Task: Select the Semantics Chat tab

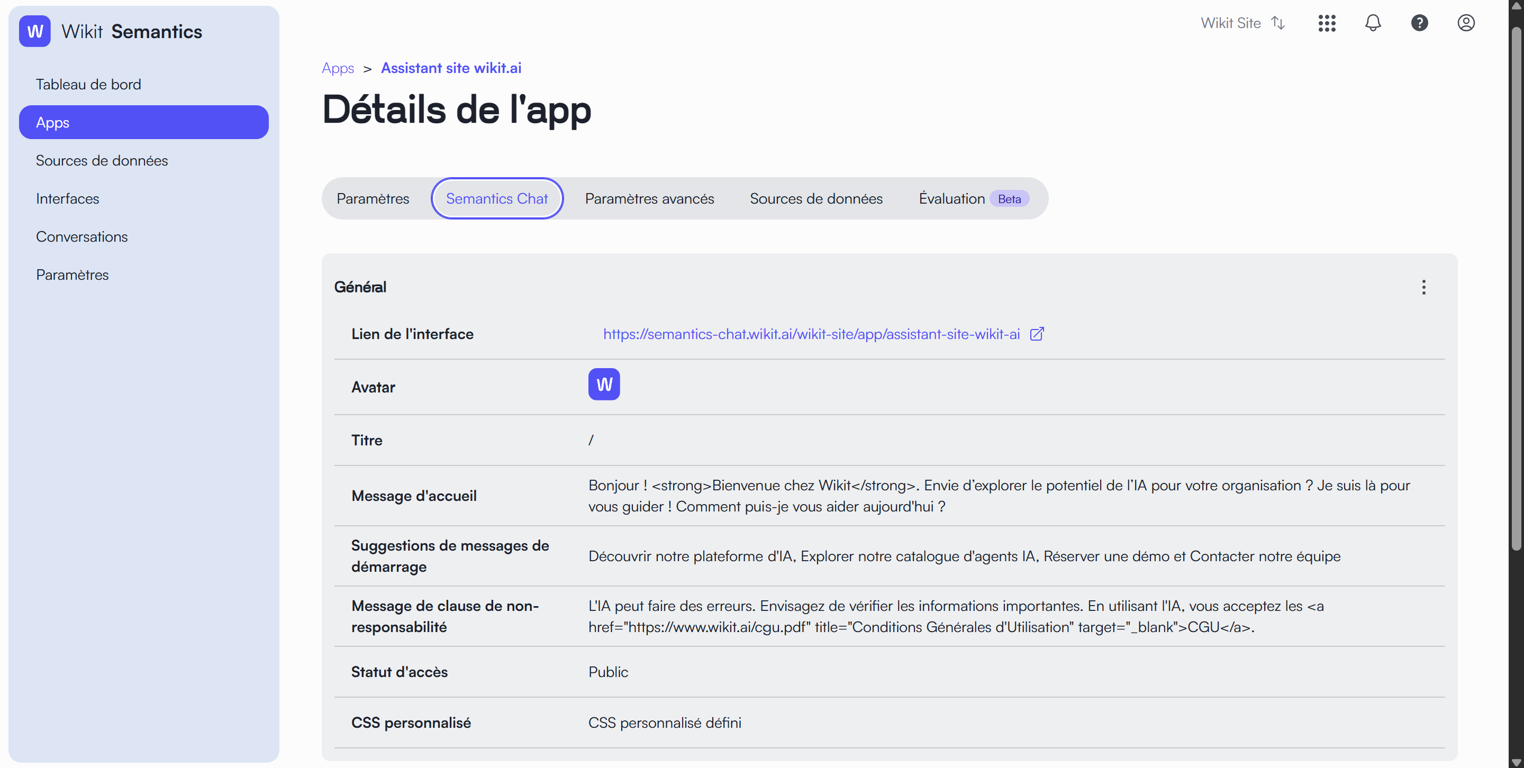Action: [x=497, y=199]
